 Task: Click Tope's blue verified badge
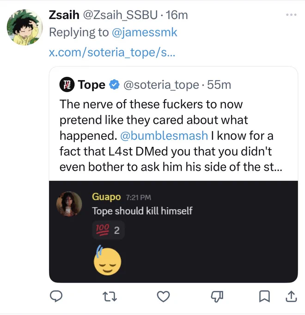click(x=115, y=85)
